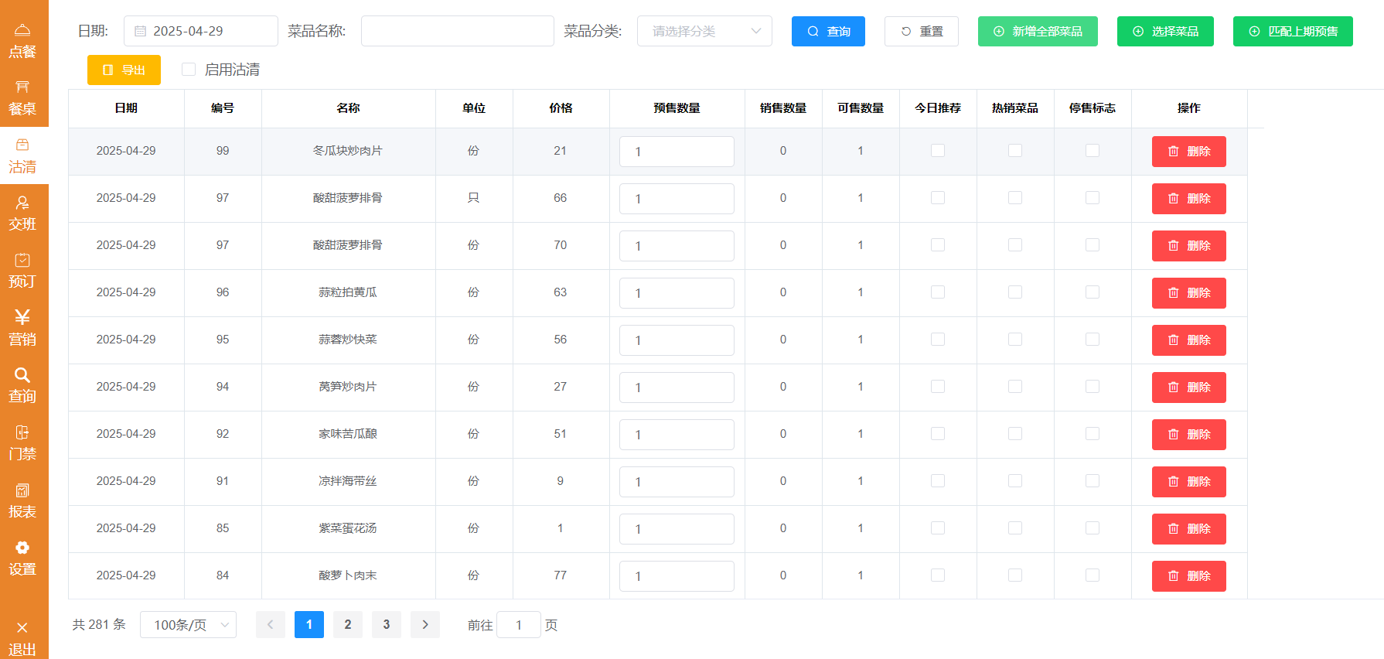1384x659 pixels.
Task: Open the 100条/页 page size dropdown
Action: click(188, 625)
